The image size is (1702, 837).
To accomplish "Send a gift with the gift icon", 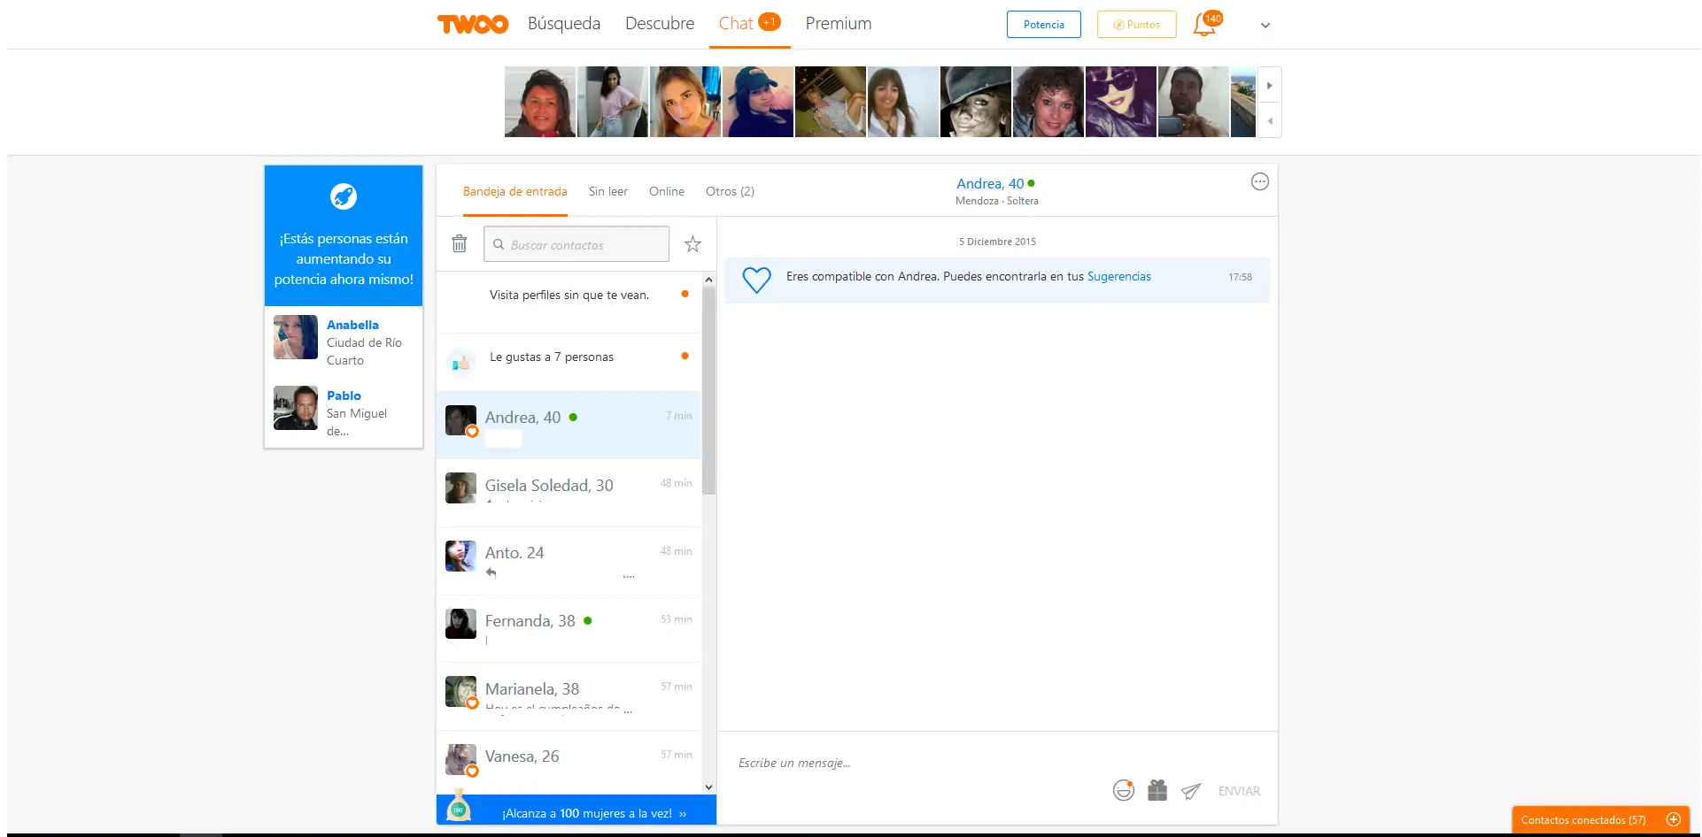I will click(x=1157, y=790).
